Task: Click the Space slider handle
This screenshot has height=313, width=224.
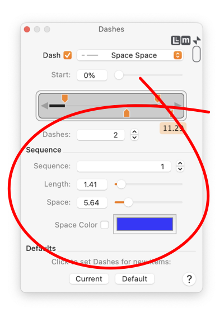Action: click(128, 202)
